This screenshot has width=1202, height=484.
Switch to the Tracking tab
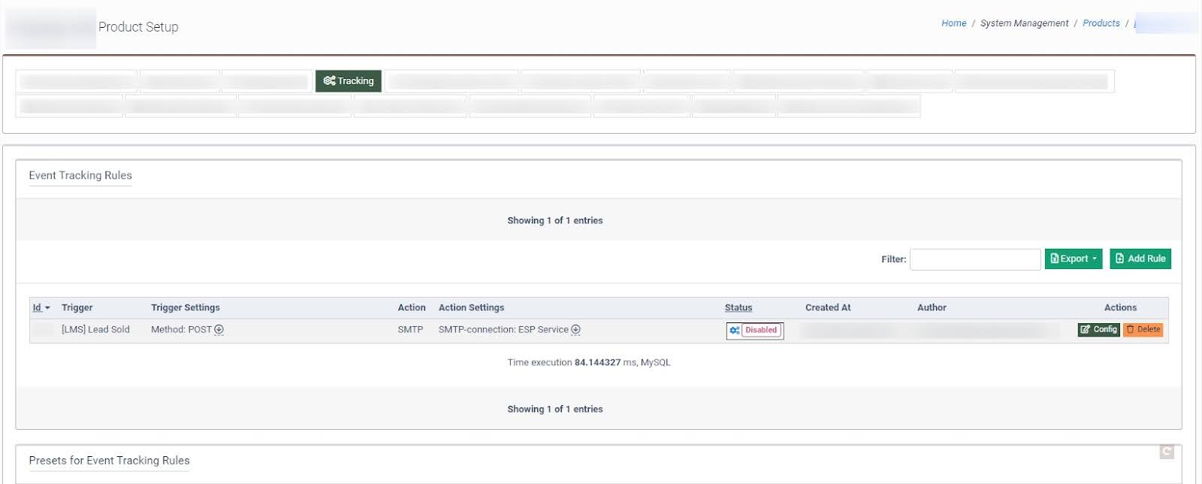(349, 81)
